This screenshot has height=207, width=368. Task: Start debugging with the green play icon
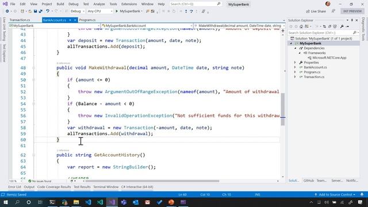click(117, 11)
